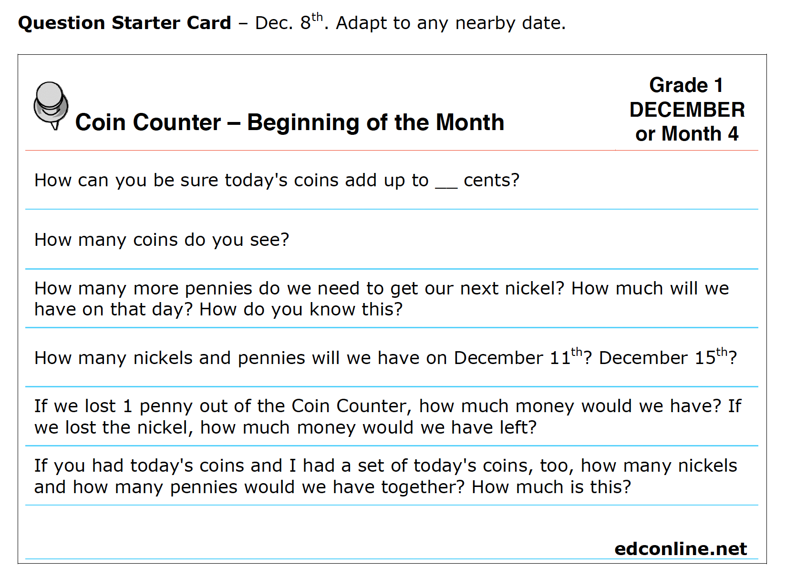
Task: Select the 'next nickel' pennies question row
Action: pos(392,299)
